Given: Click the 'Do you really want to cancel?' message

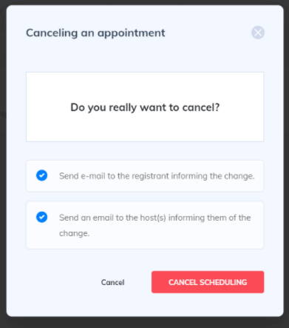Looking at the screenshot, I should click(145, 107).
